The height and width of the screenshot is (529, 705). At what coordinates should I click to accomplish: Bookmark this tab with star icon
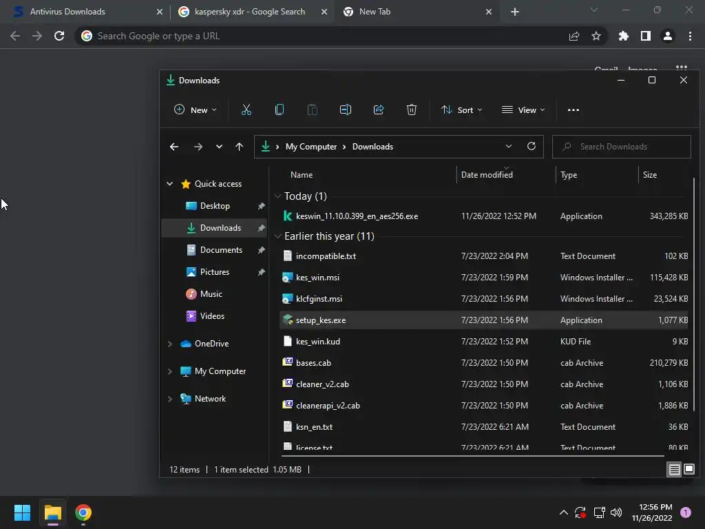point(596,36)
